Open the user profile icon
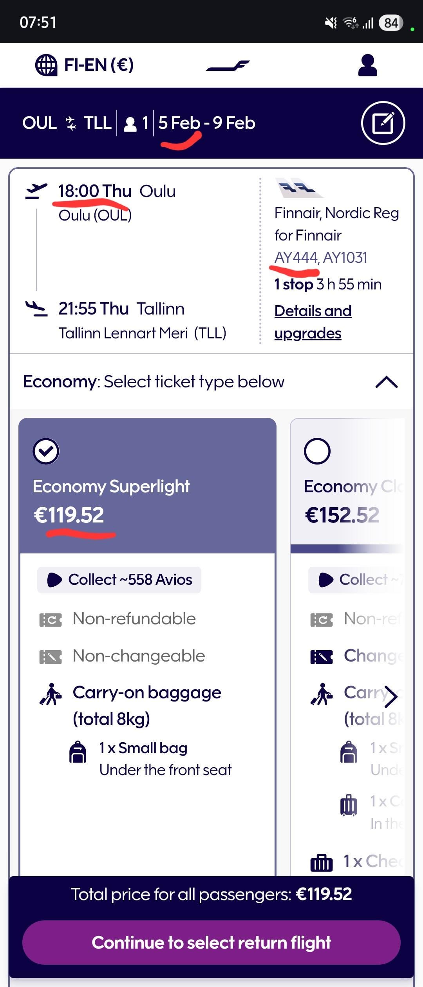The width and height of the screenshot is (423, 987). click(367, 65)
